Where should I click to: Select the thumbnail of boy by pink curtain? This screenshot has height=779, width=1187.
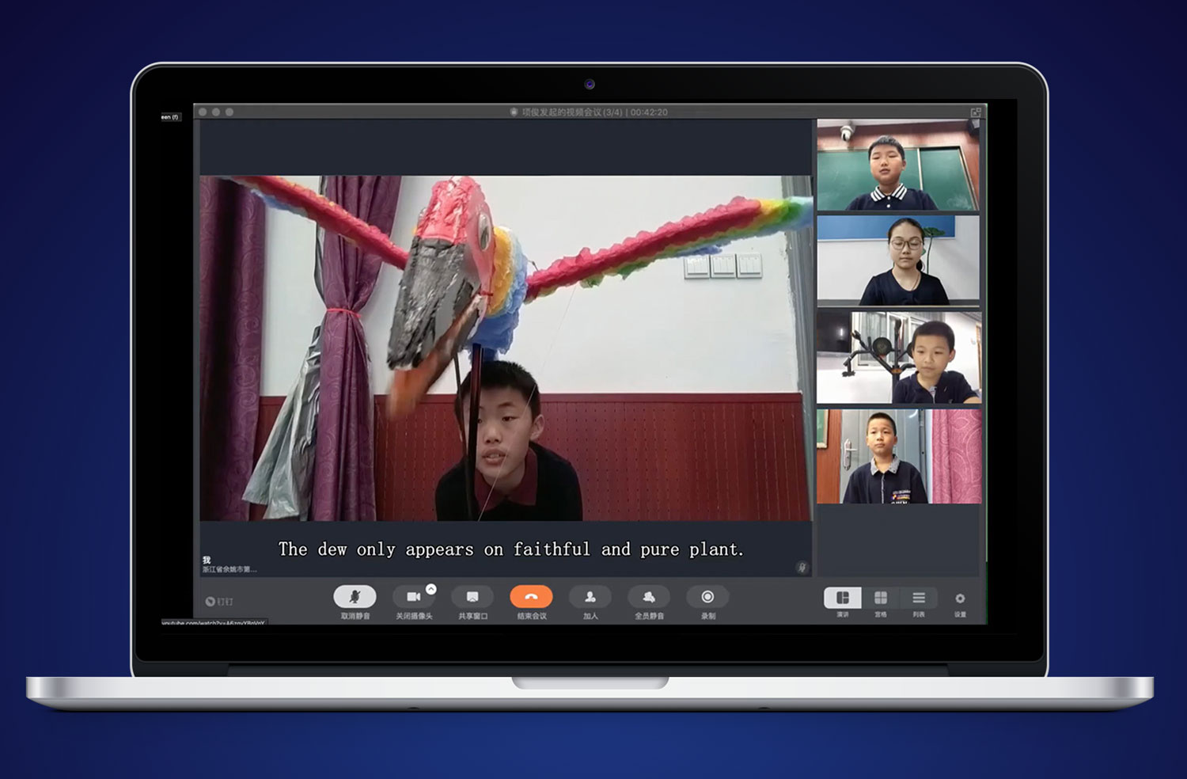pos(898,456)
